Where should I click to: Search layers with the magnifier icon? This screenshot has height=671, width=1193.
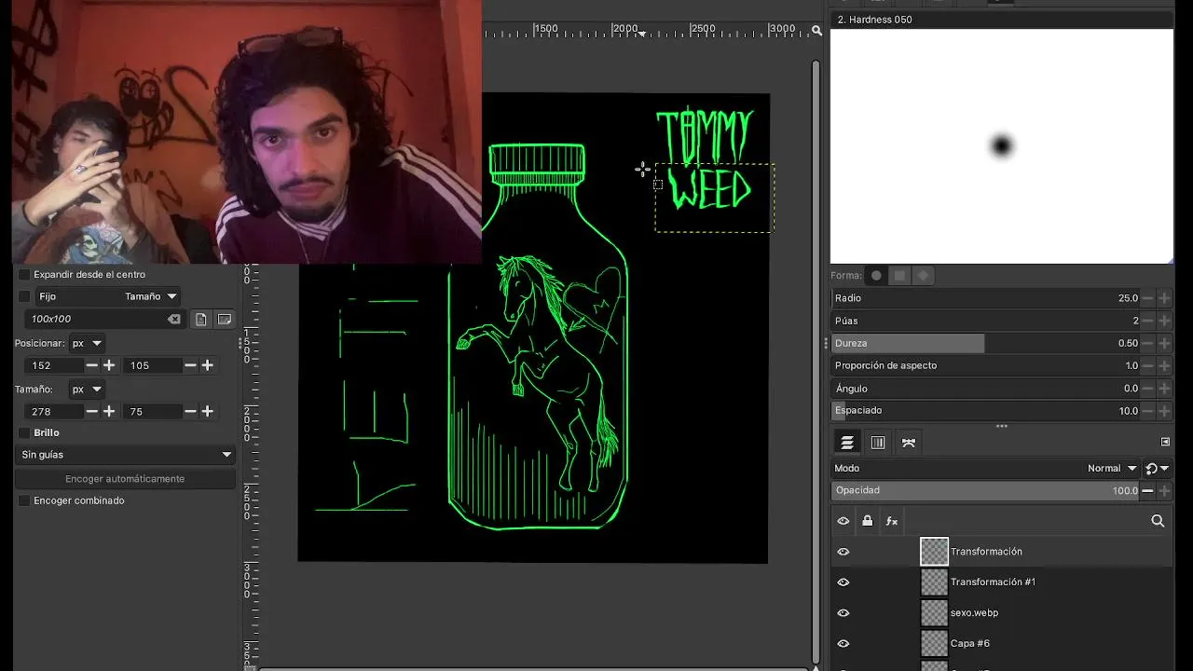[1158, 521]
